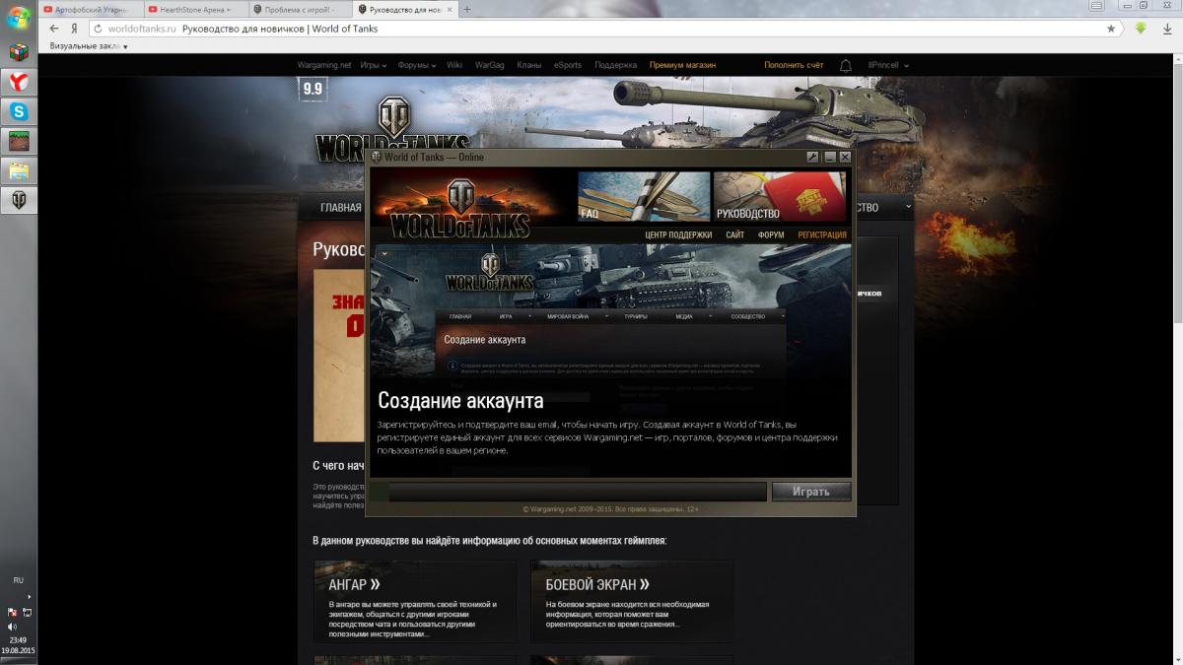Open notifications bell on Wargaming bar
This screenshot has width=1183, height=665.
coord(846,65)
